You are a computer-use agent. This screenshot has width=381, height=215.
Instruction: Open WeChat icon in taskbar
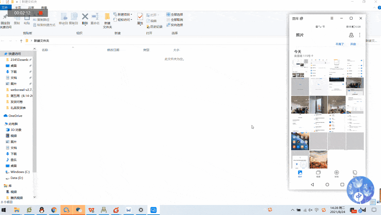(x=79, y=210)
